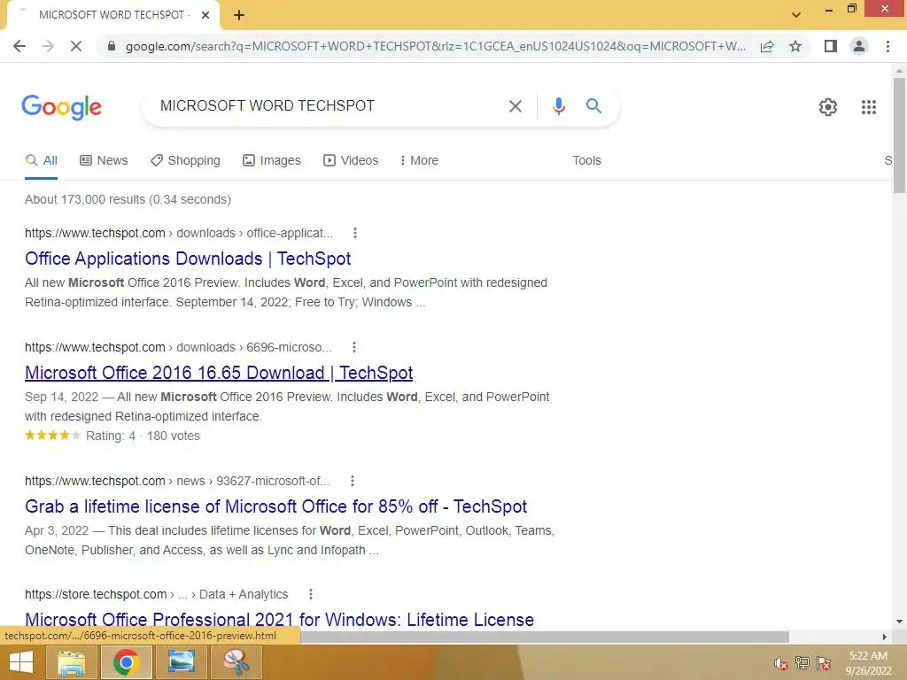The width and height of the screenshot is (907, 680).
Task: Go back to previous page
Action: [19, 46]
